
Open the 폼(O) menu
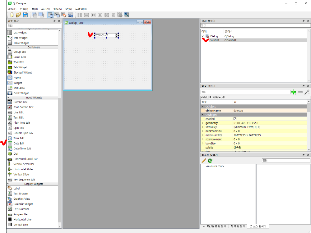(x=35, y=9)
